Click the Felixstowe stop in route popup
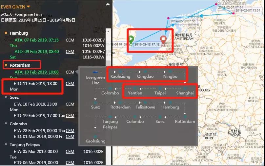The width and height of the screenshot is (265, 166). [145, 107]
